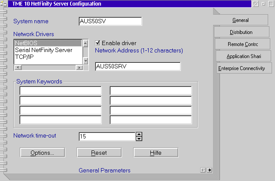The width and height of the screenshot is (275, 181).
Task: Open the Application Sharing tab
Action: [244, 56]
